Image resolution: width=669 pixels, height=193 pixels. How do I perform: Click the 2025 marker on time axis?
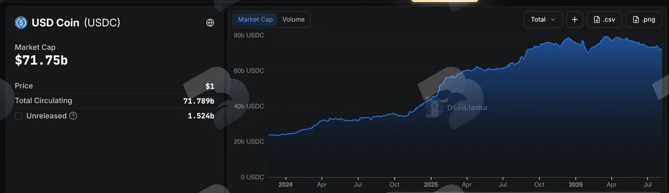coord(431,185)
